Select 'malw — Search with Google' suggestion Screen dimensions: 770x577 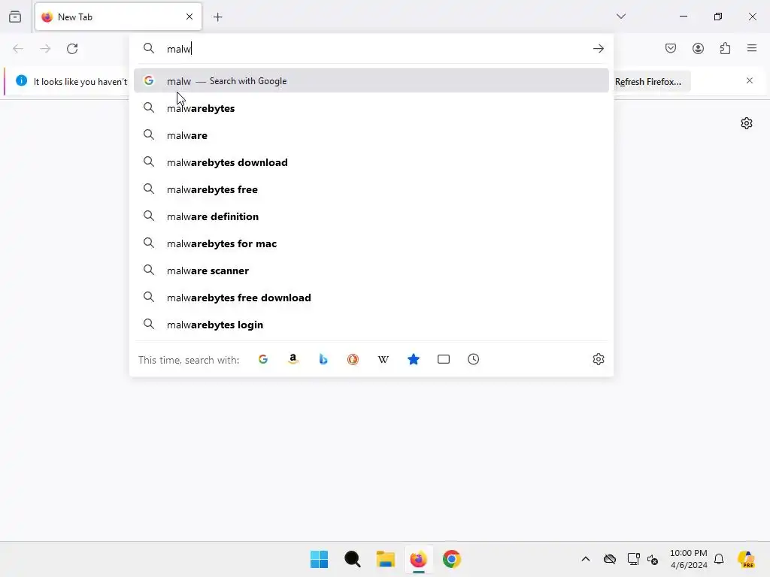point(371,81)
